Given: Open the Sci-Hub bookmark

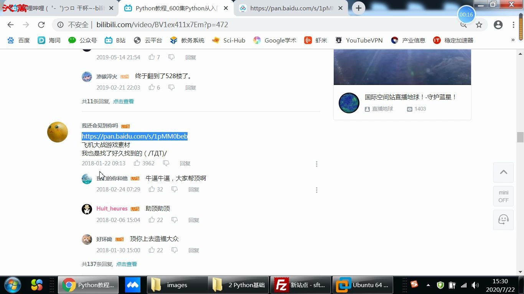Looking at the screenshot, I should 234,40.
